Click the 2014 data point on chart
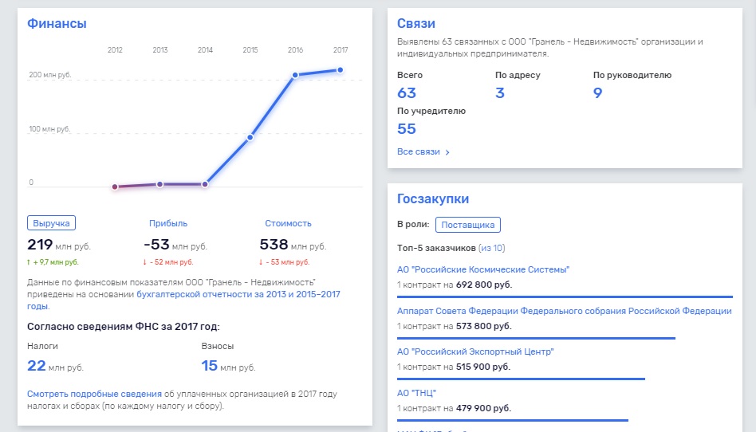This screenshot has width=756, height=432. tap(205, 184)
